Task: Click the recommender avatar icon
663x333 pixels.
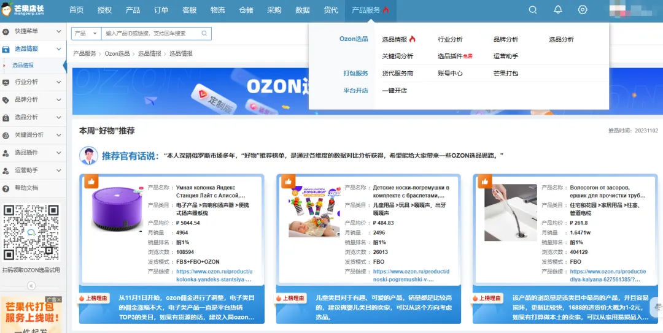Action: [89, 156]
